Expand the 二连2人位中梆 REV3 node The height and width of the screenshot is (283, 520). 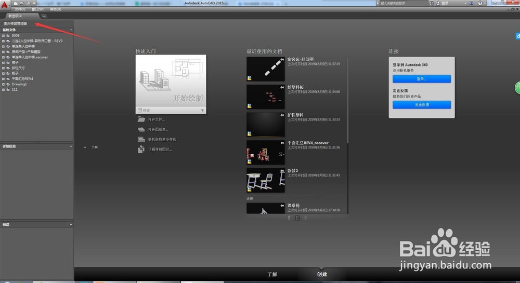3,41
